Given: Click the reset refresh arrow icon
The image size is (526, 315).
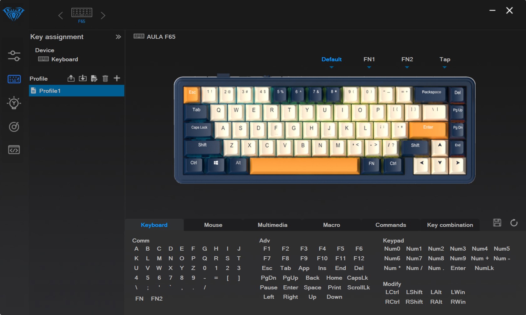Looking at the screenshot, I should pyautogui.click(x=514, y=223).
